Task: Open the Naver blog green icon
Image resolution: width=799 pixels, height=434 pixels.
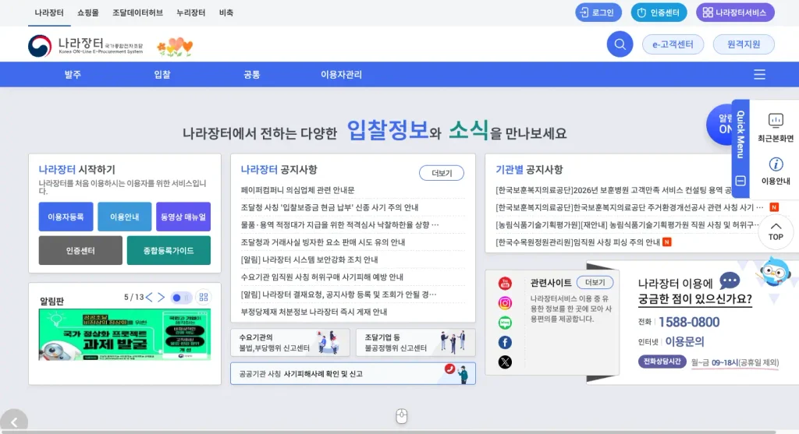Action: pyautogui.click(x=505, y=323)
